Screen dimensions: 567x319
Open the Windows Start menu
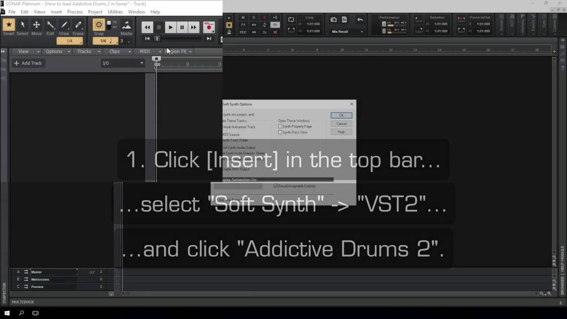click(7, 313)
